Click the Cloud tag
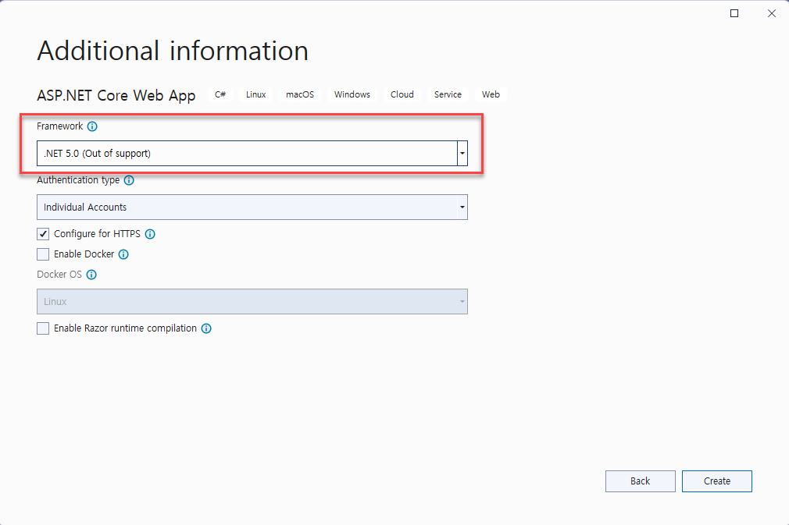 coord(402,94)
